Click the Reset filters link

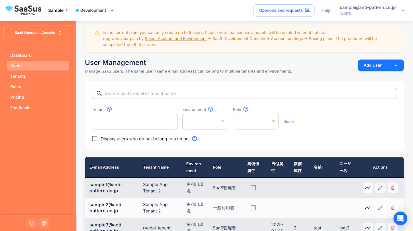[x=289, y=122]
